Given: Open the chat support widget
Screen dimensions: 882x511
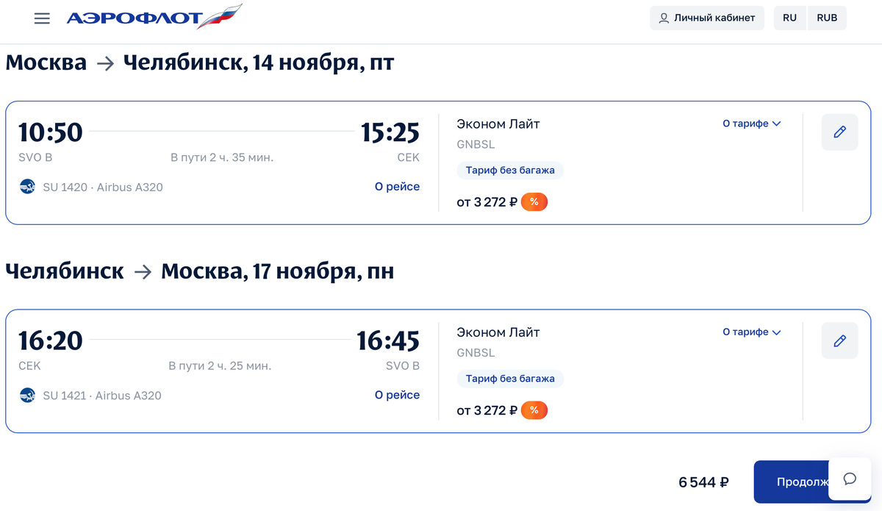Looking at the screenshot, I should click(x=850, y=479).
